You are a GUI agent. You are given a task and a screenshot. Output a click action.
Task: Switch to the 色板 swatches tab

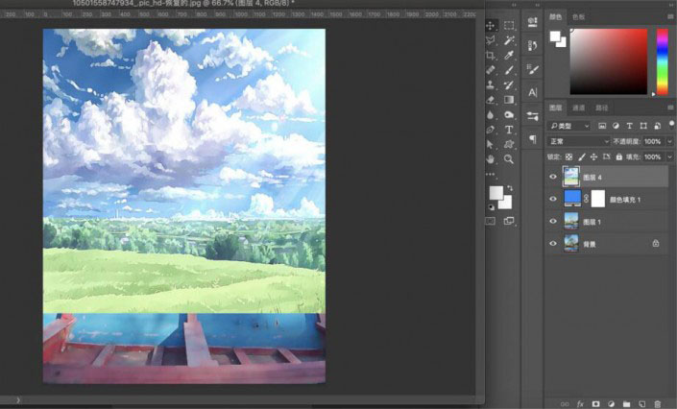[578, 17]
